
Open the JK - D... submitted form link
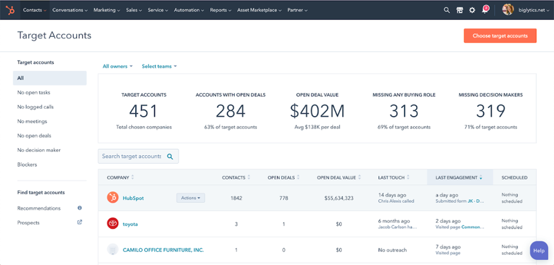coord(476,201)
